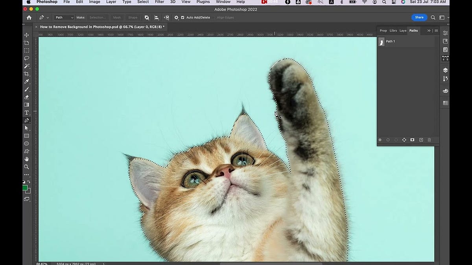Switch to the Layers tab
Image resolution: width=472 pixels, height=265 pixels.
click(x=403, y=30)
